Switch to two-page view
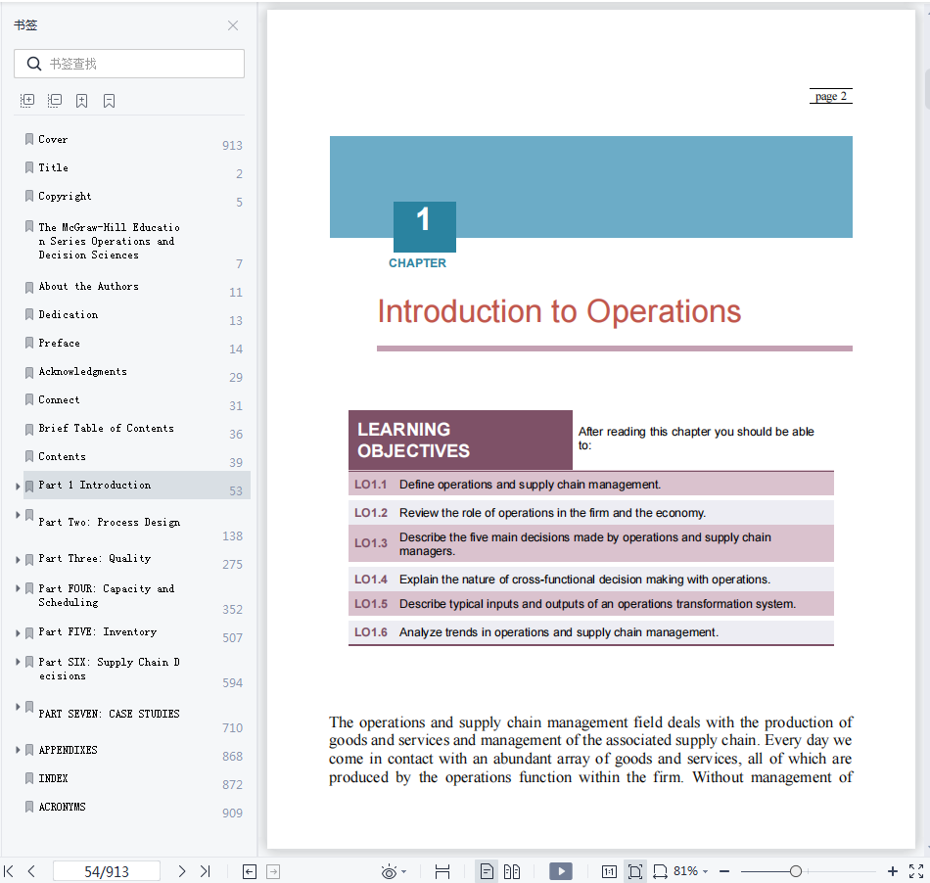Viewport: 930px width, 883px height. click(x=512, y=871)
